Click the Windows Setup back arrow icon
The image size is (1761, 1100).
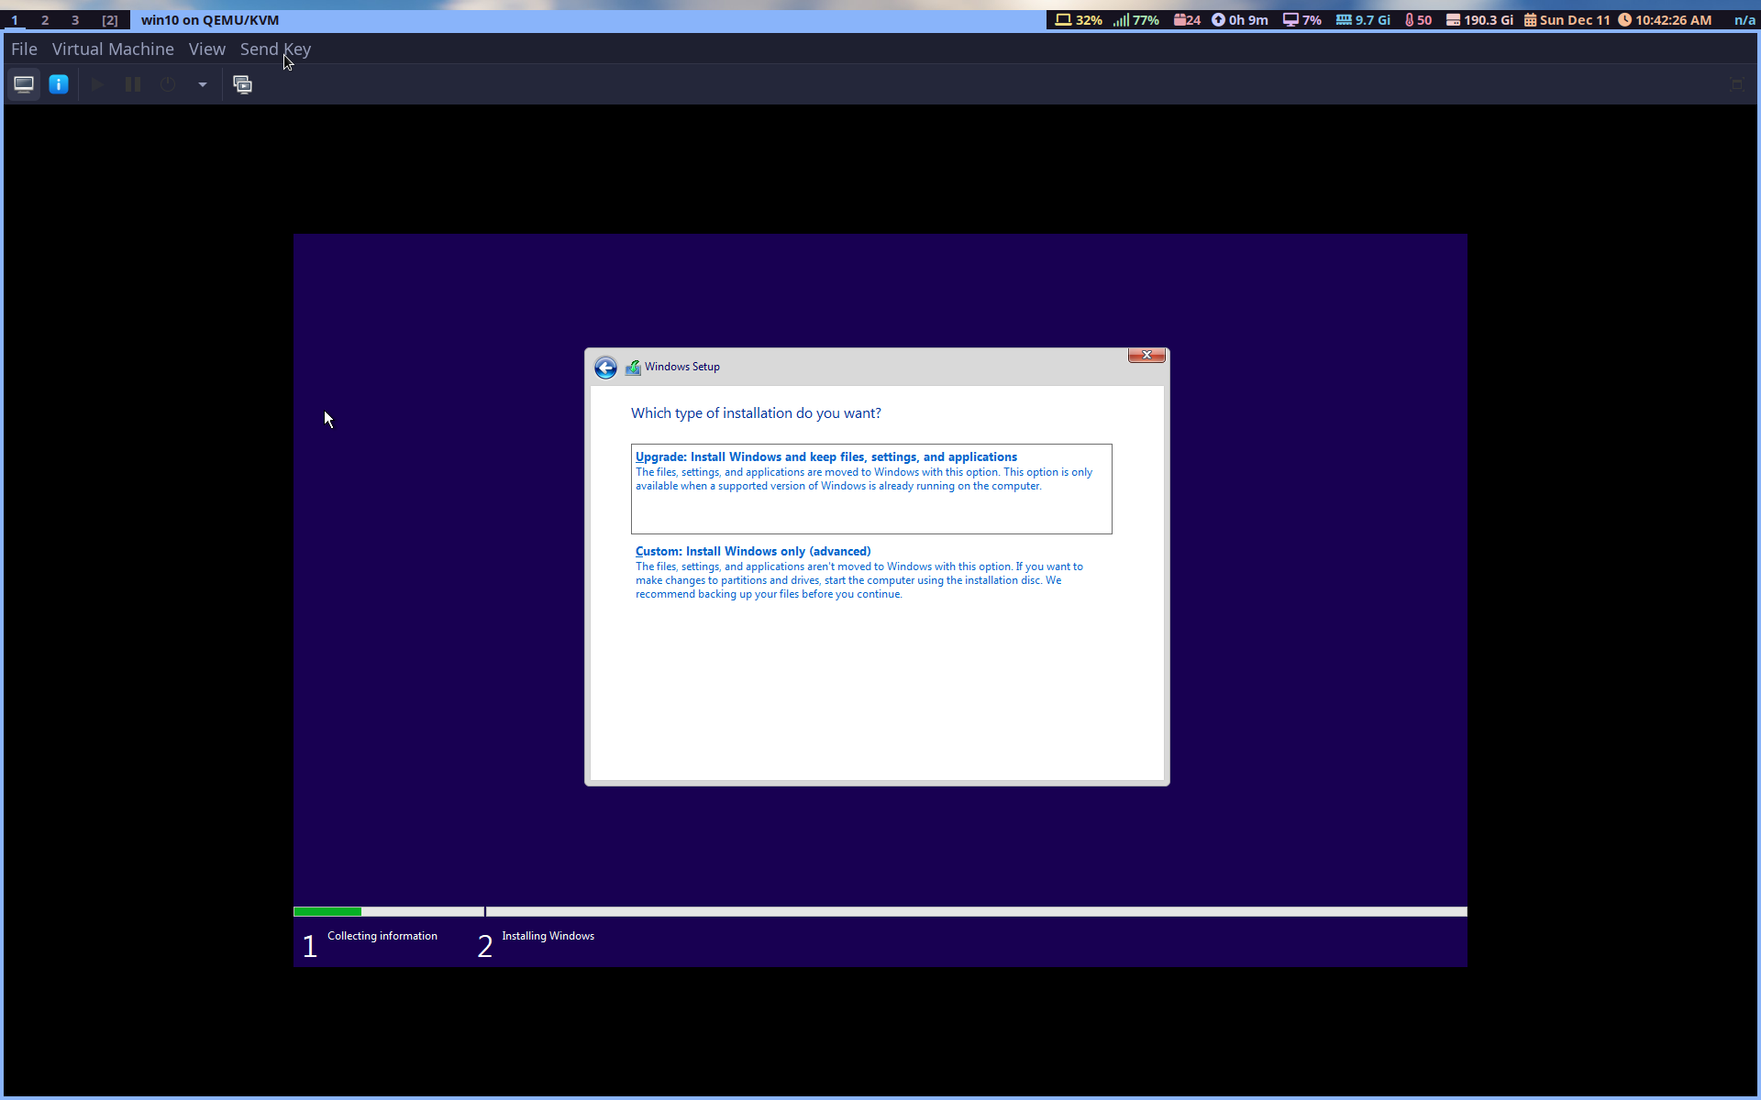click(604, 367)
